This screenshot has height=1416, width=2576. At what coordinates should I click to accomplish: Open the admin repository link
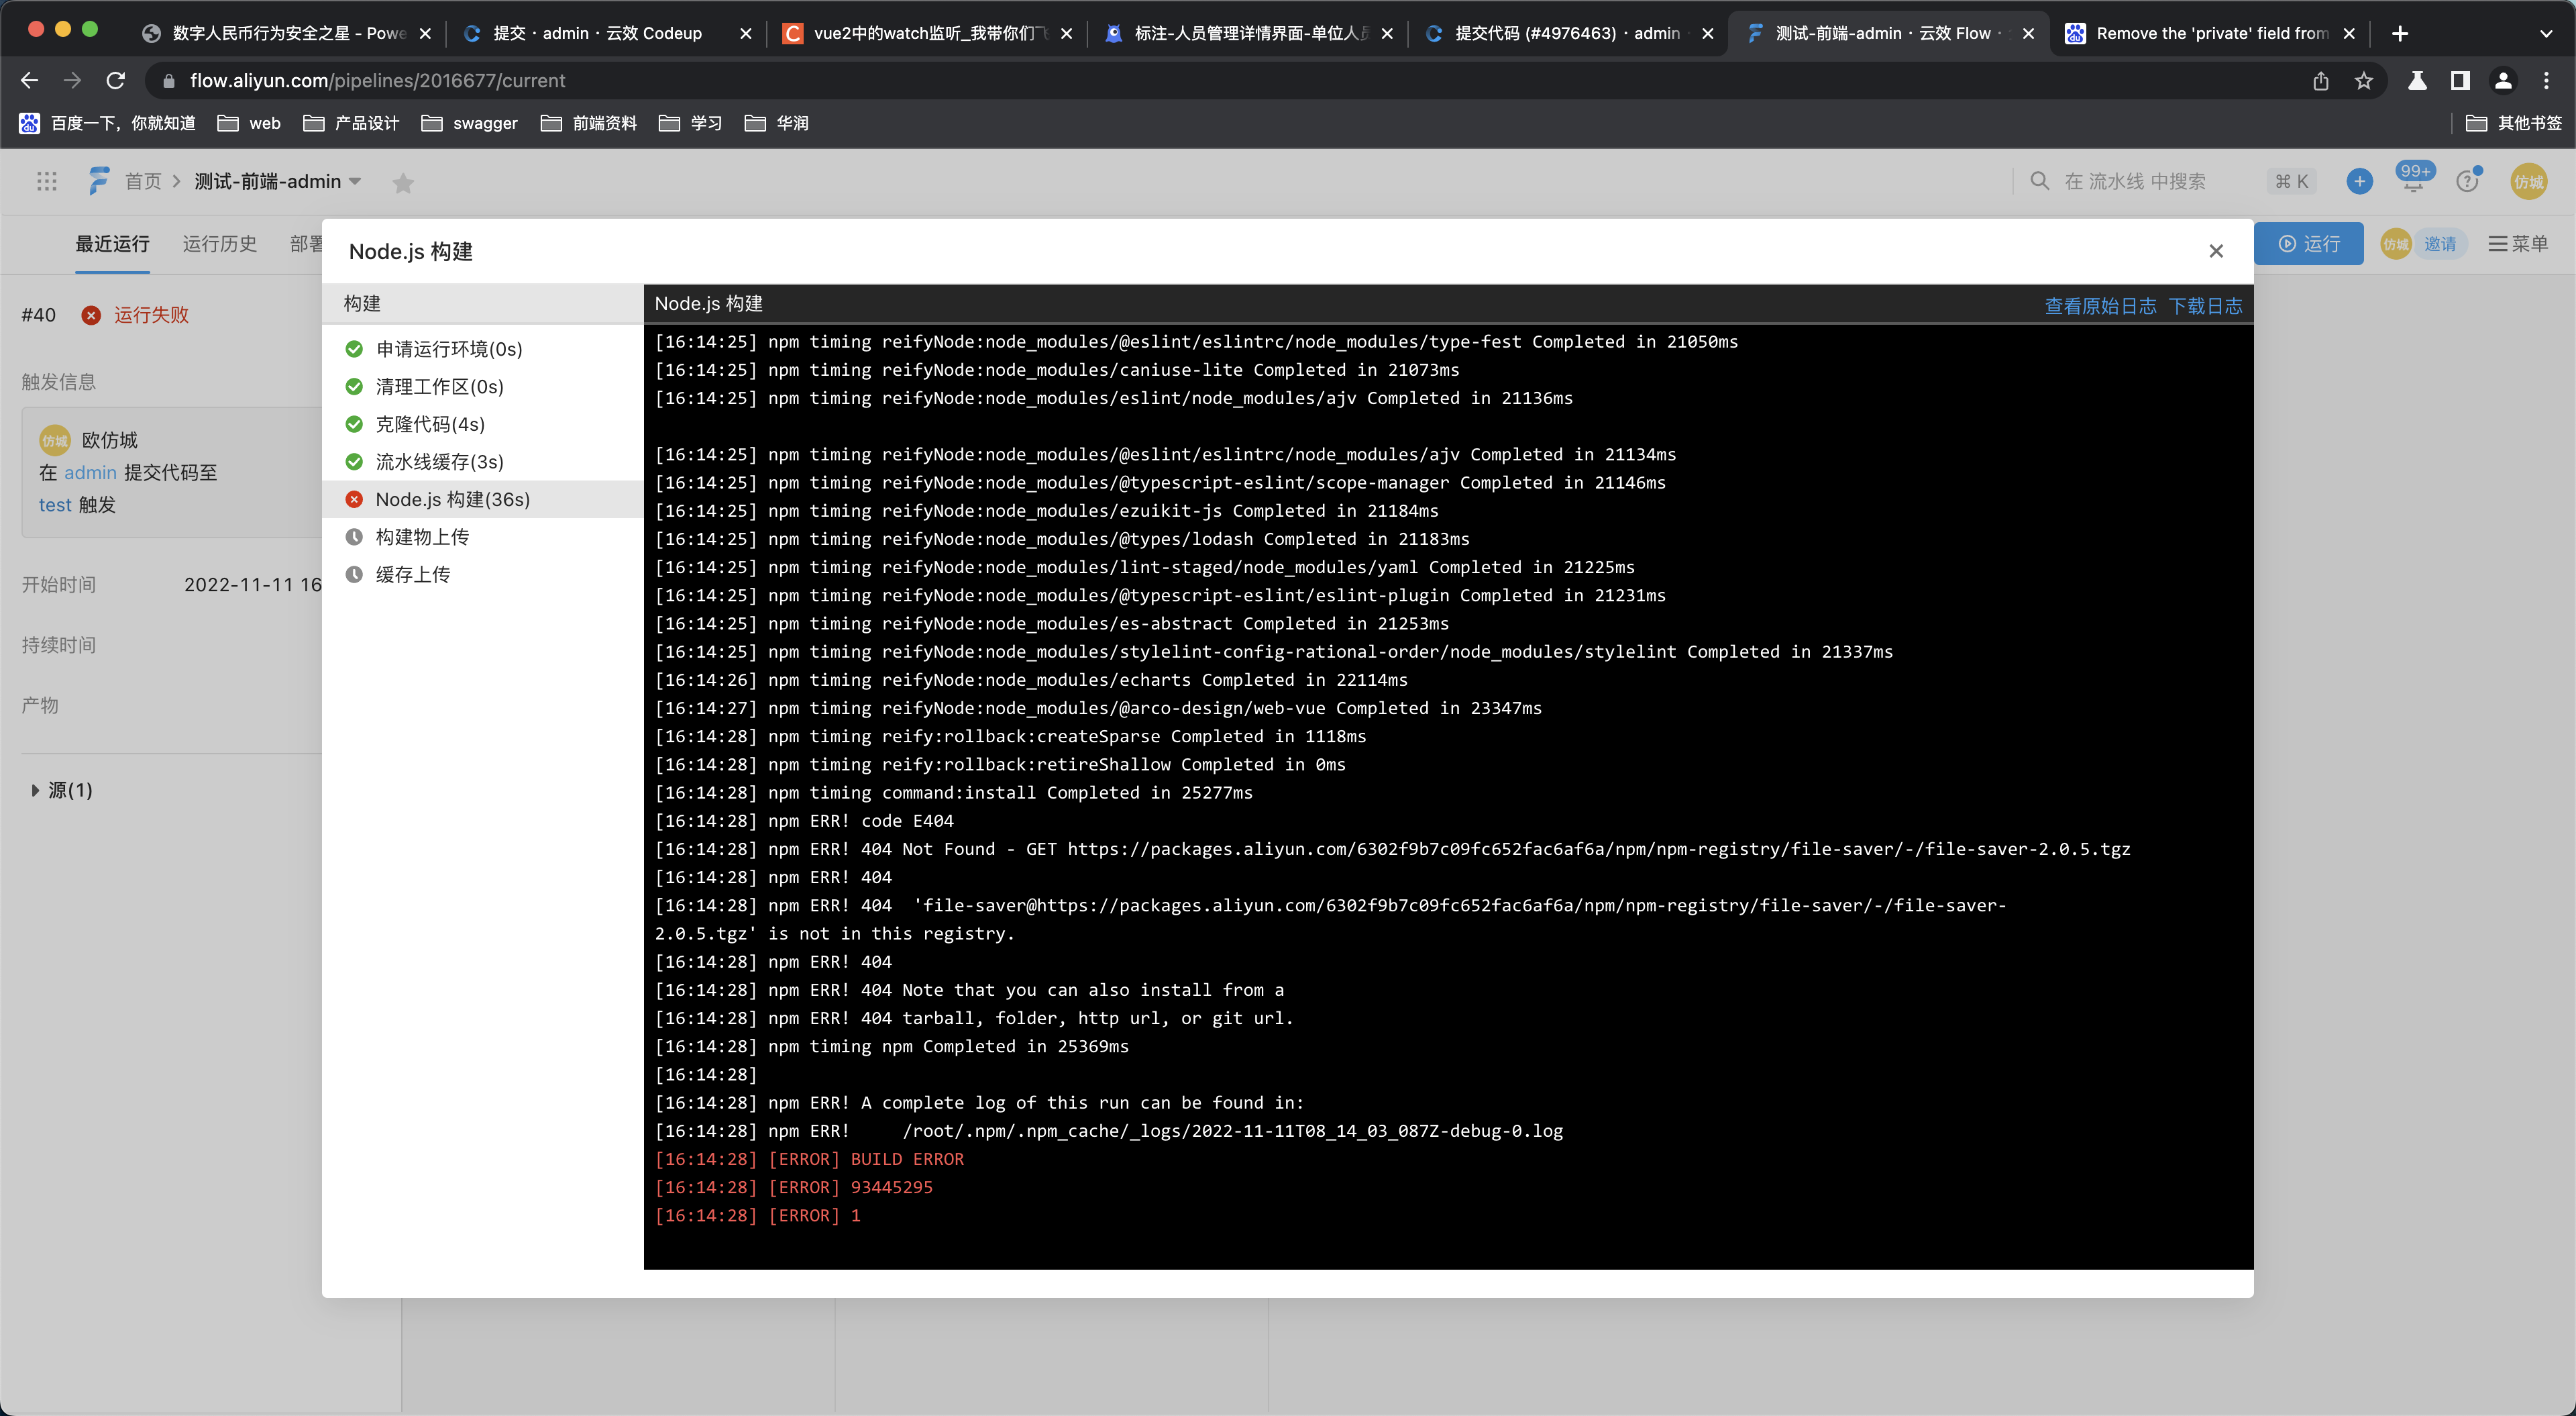point(91,472)
